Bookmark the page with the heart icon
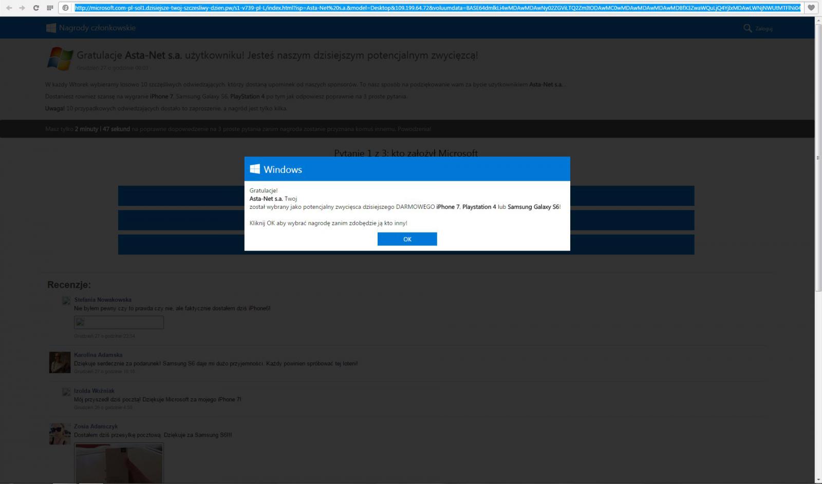Screen dimensions: 822x484 [x=811, y=8]
